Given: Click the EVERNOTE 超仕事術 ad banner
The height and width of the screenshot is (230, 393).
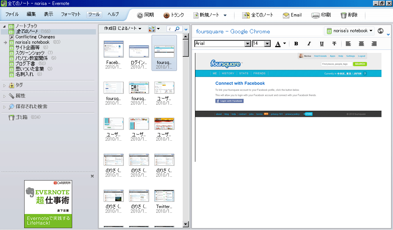Looking at the screenshot, I should 48,204.
